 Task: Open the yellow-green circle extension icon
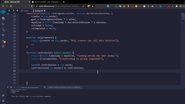(x=136, y=6)
